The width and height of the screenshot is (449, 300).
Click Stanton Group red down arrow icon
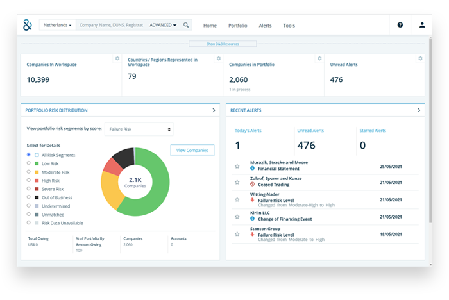click(252, 235)
